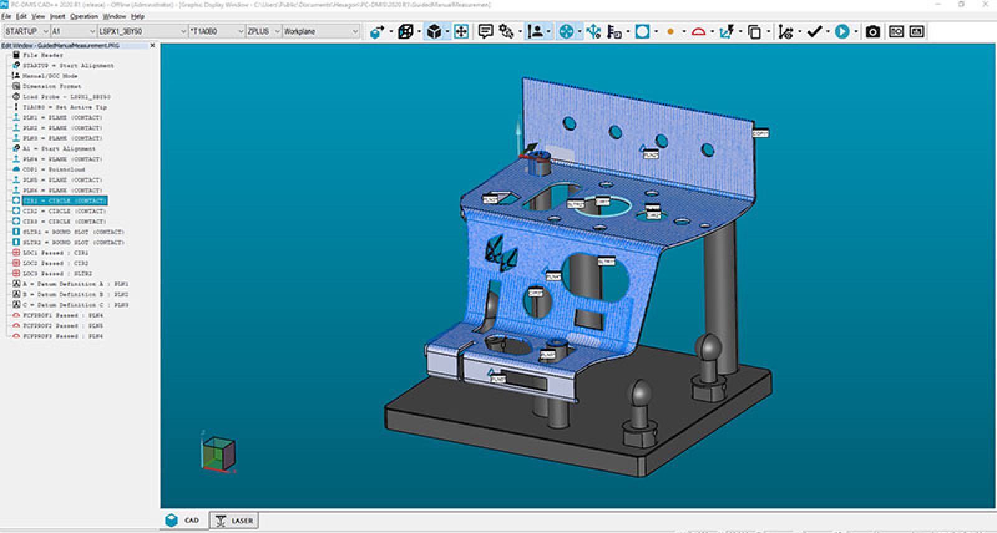
Task: Select COP1 = Pointcloud in the tree
Action: (x=54, y=169)
